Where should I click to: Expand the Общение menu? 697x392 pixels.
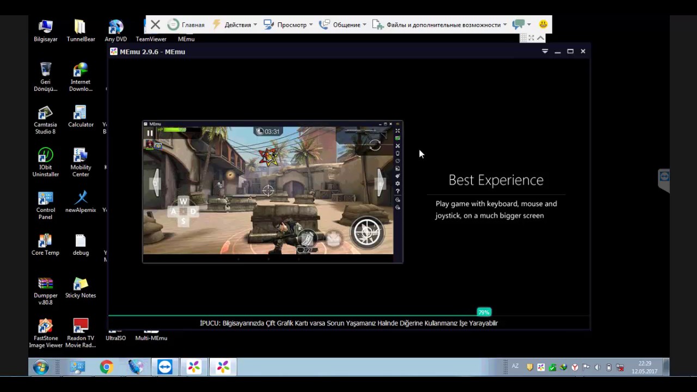(x=343, y=24)
